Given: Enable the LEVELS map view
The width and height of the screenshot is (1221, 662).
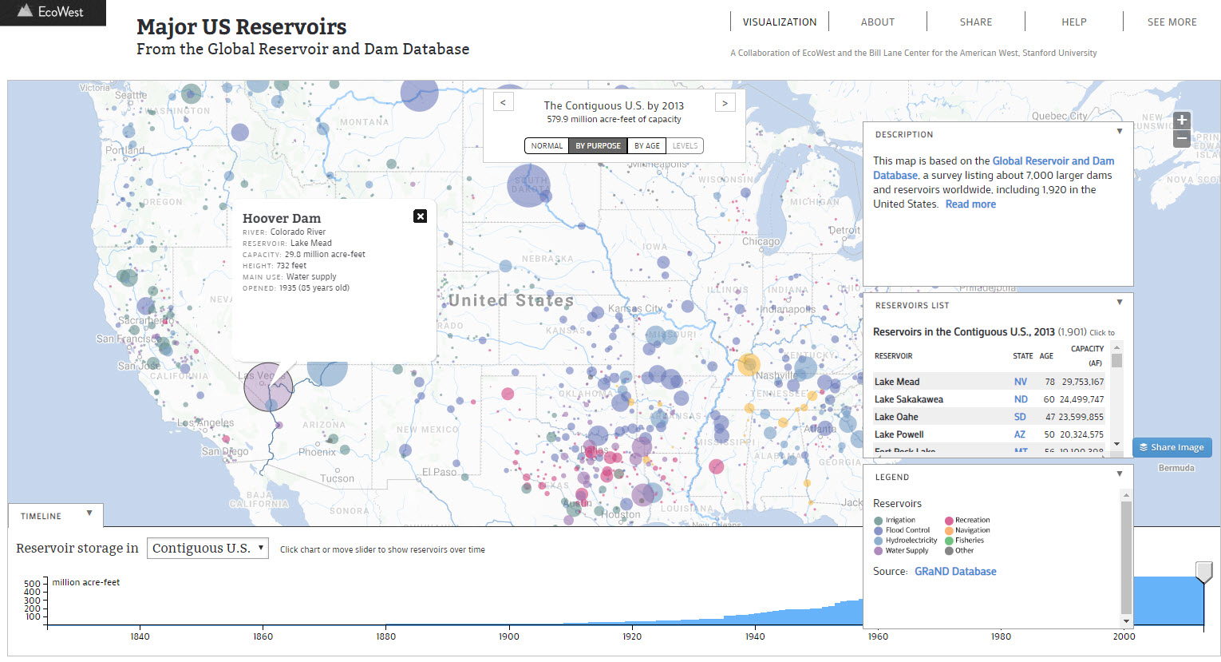Looking at the screenshot, I should pos(685,145).
